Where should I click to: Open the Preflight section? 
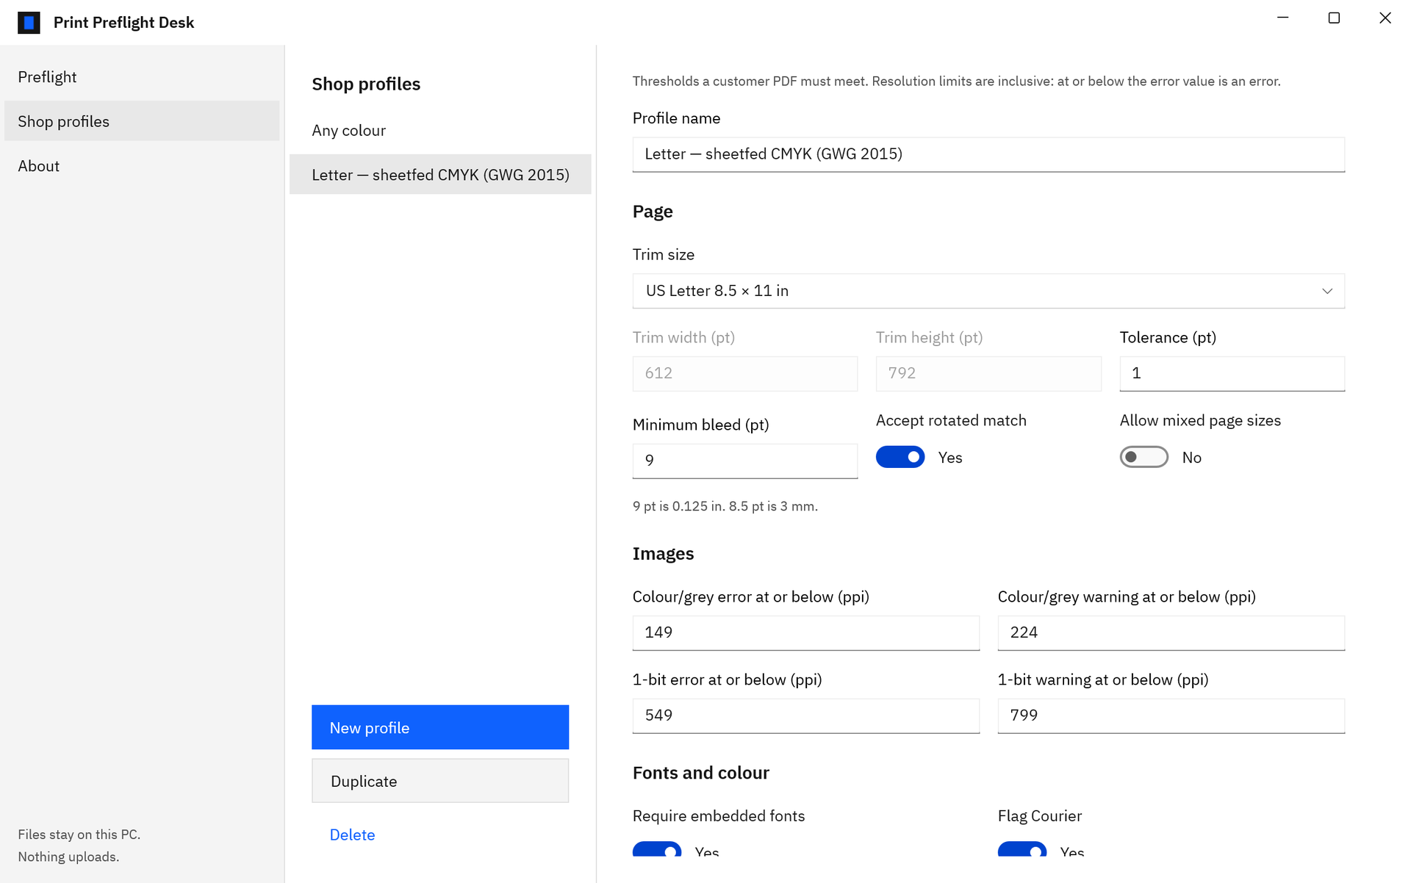pos(142,77)
